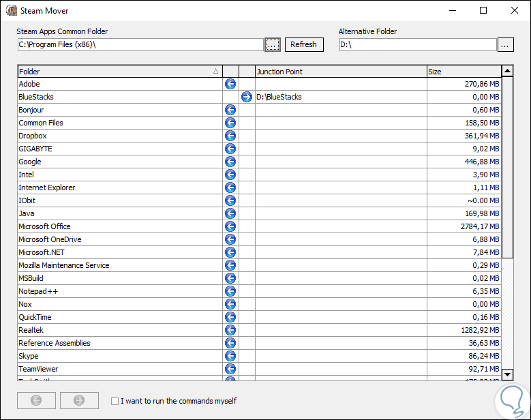Viewport: 531px width, 420px height.
Task: Click the blue arrow beside Common Files
Action: (230, 123)
